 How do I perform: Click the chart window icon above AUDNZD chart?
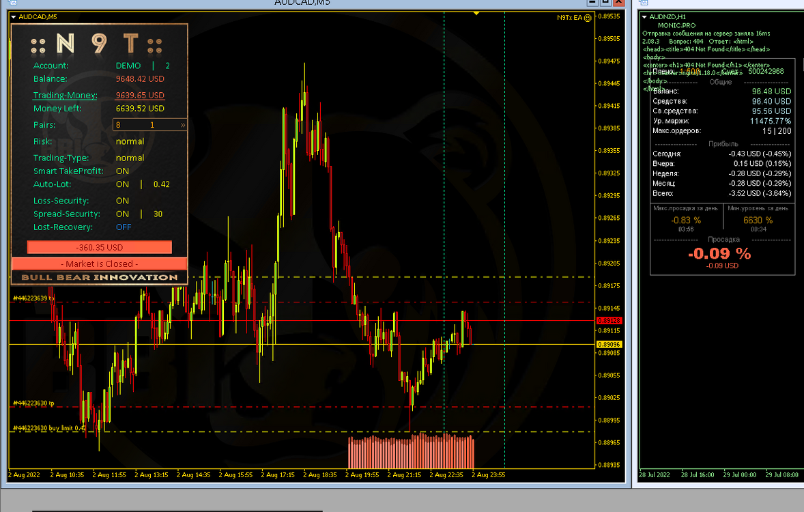[x=644, y=3]
